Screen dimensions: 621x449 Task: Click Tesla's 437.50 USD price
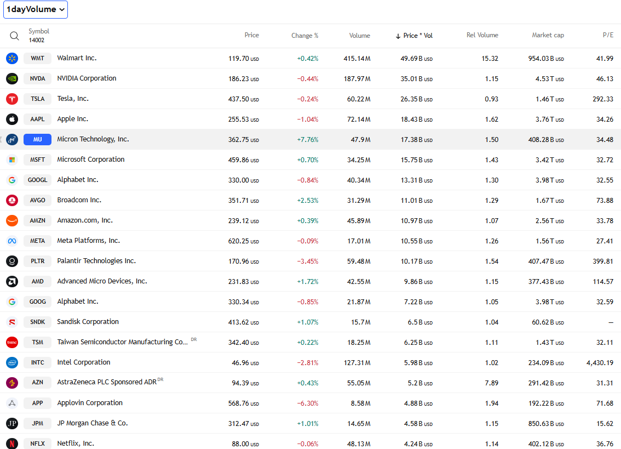click(x=244, y=99)
